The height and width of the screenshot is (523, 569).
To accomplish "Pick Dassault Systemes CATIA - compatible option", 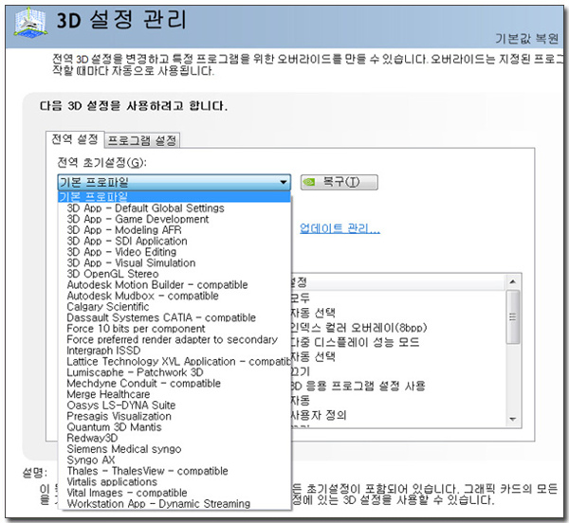I will (161, 317).
